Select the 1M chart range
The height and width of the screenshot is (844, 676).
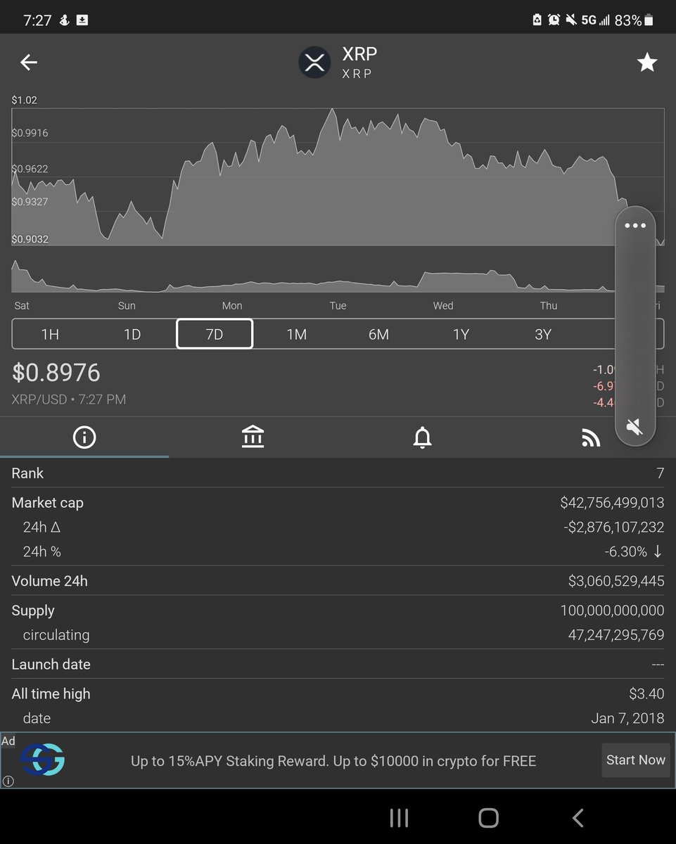pos(297,335)
